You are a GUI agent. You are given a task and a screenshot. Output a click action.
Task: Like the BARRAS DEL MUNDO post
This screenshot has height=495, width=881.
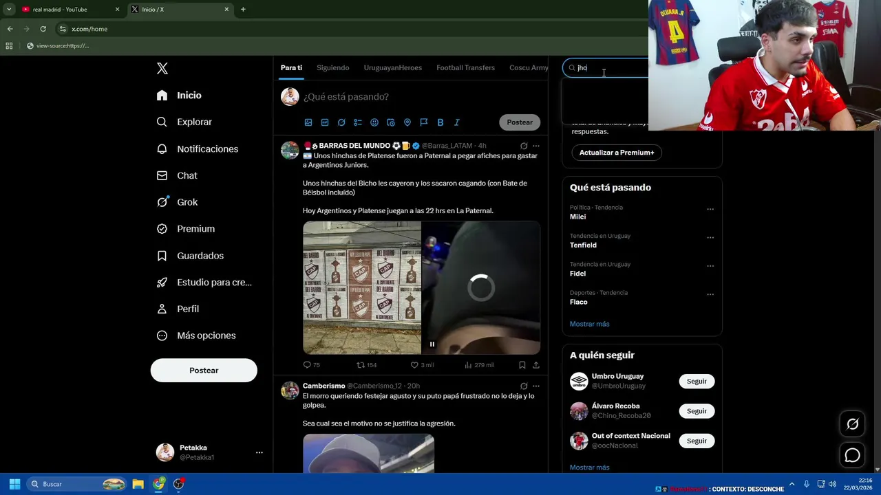(x=422, y=365)
